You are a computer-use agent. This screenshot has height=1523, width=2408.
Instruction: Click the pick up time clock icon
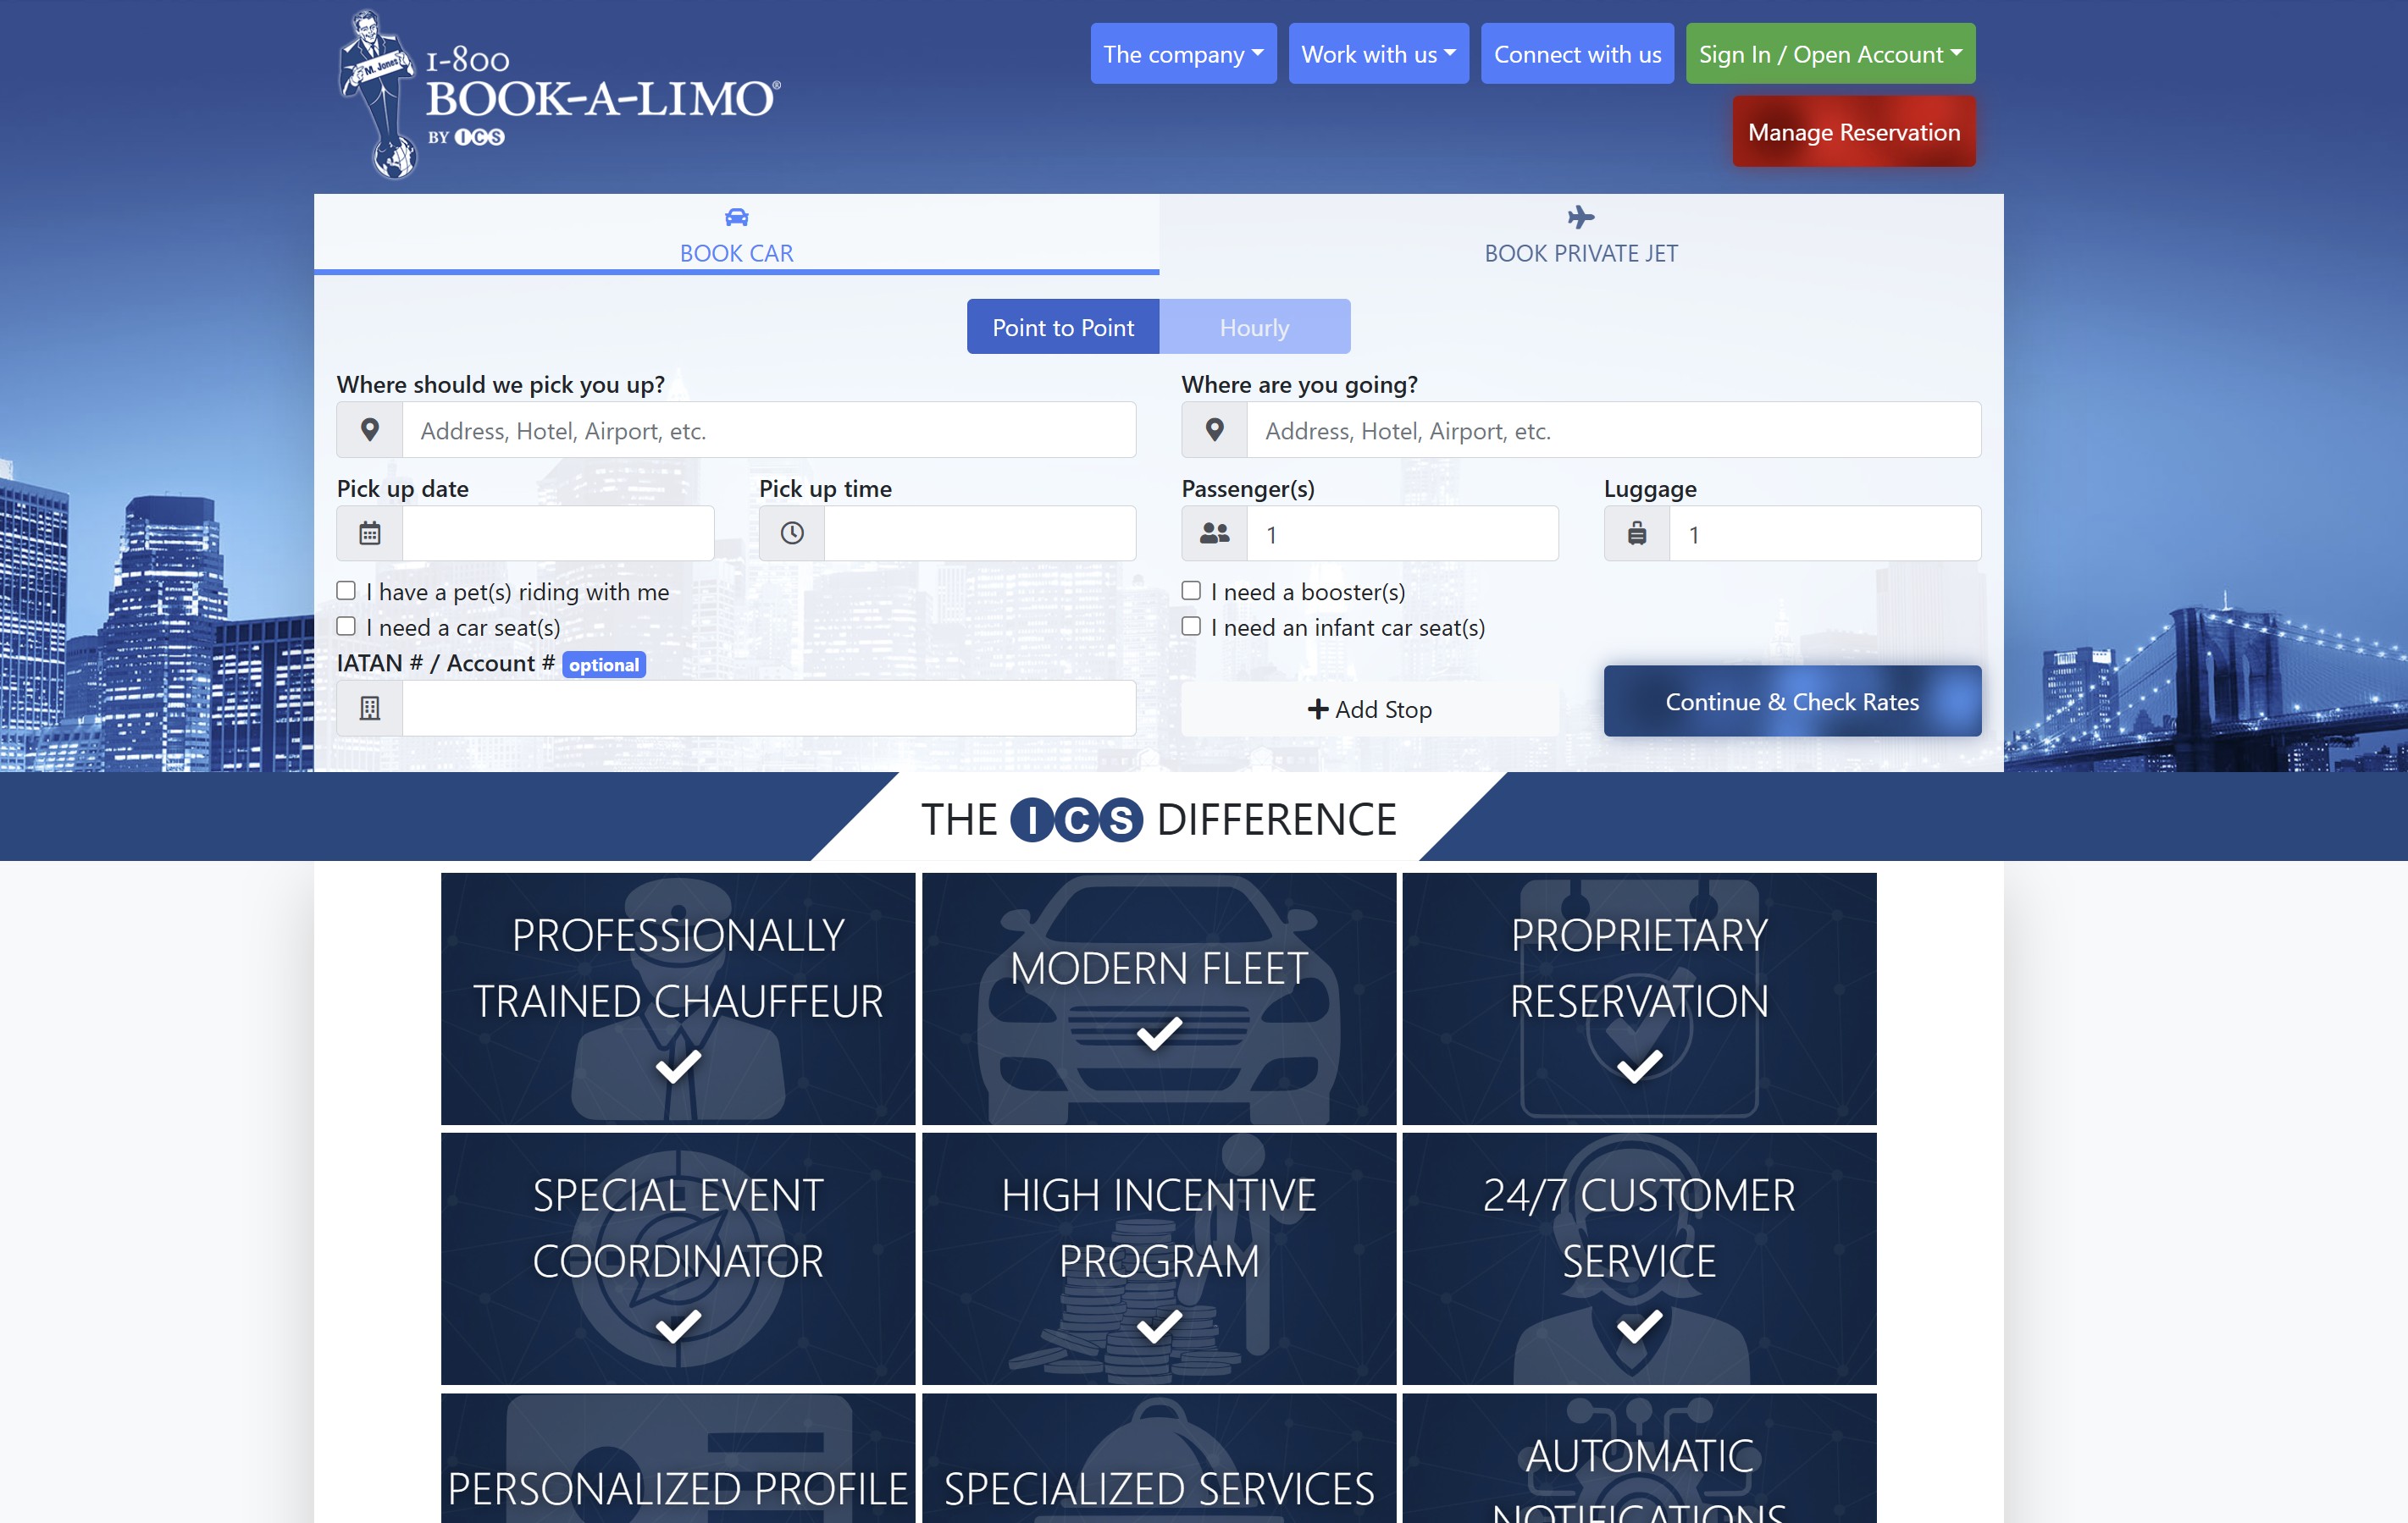click(792, 533)
